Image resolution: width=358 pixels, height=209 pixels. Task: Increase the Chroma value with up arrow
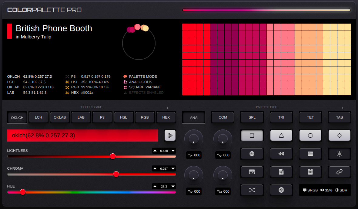coord(155,168)
